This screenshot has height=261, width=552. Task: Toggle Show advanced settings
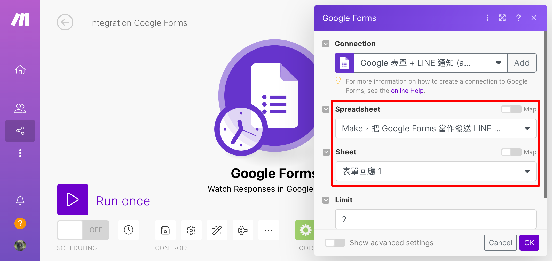[x=335, y=243]
